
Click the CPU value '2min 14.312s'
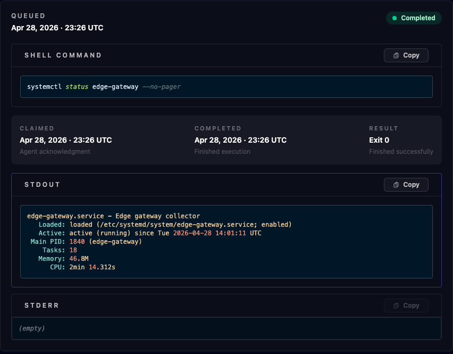tap(92, 267)
